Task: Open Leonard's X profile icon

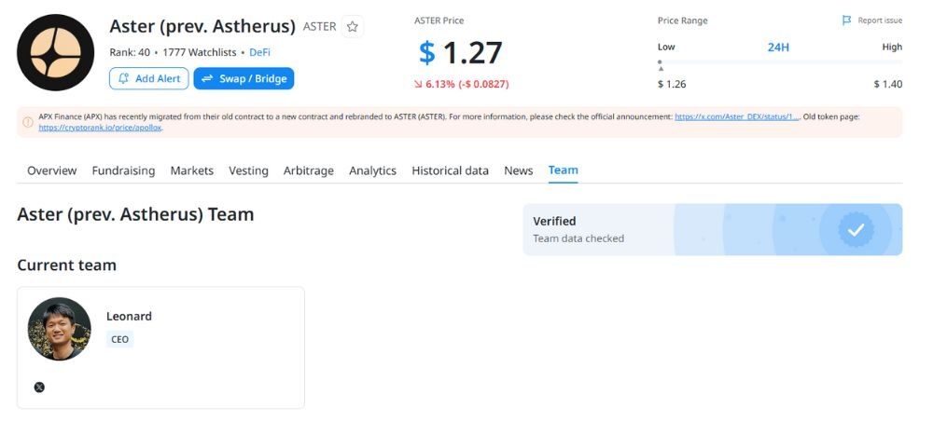Action: pos(39,387)
